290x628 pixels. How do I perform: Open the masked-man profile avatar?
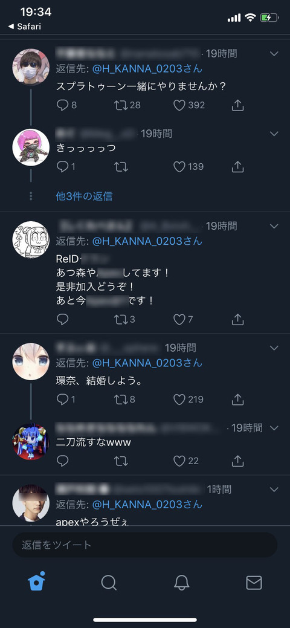pyautogui.click(x=31, y=67)
